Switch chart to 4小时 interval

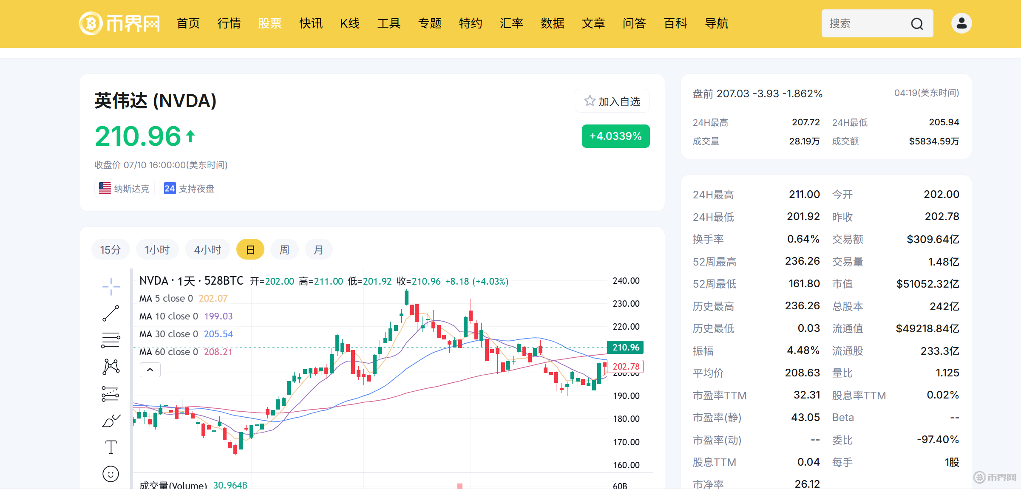[x=207, y=250]
